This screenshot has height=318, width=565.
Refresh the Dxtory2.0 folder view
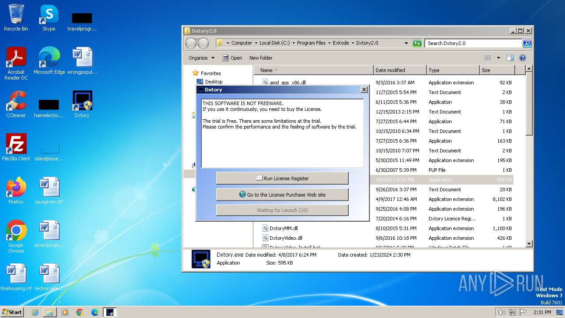[x=417, y=43]
